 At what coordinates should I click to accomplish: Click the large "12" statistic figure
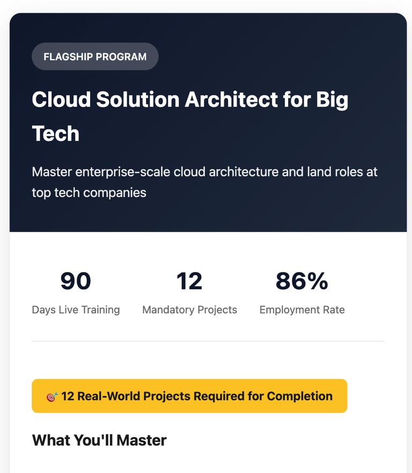click(x=189, y=281)
